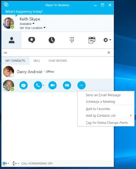Image resolution: width=136 pixels, height=169 pixels.
Task: Click the Skype for Business logo icon
Action: (6, 5)
